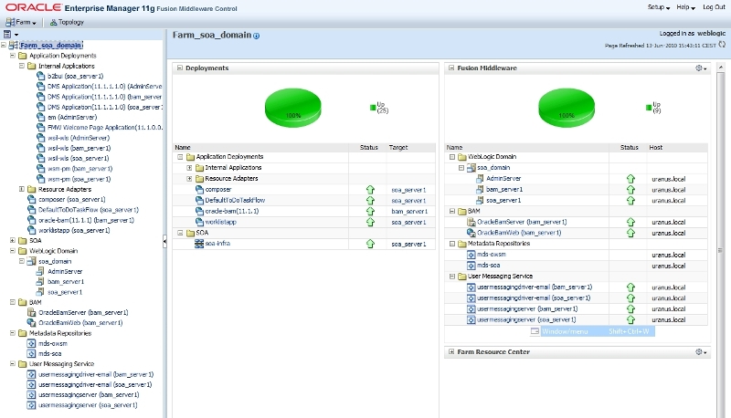This screenshot has width=731, height=418.
Task: Click the soa-infra icon in Deployments table
Action: tap(199, 244)
